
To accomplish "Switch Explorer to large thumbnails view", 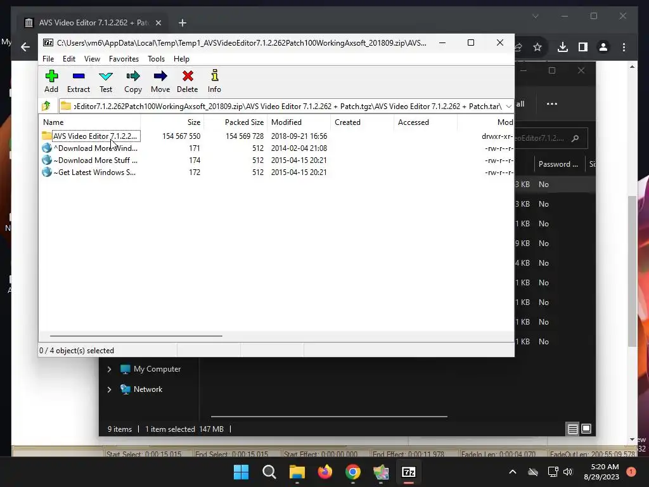I will tap(586, 429).
